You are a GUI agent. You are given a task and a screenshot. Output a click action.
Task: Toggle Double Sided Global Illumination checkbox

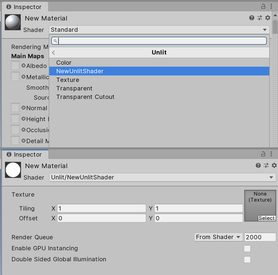tap(247, 260)
